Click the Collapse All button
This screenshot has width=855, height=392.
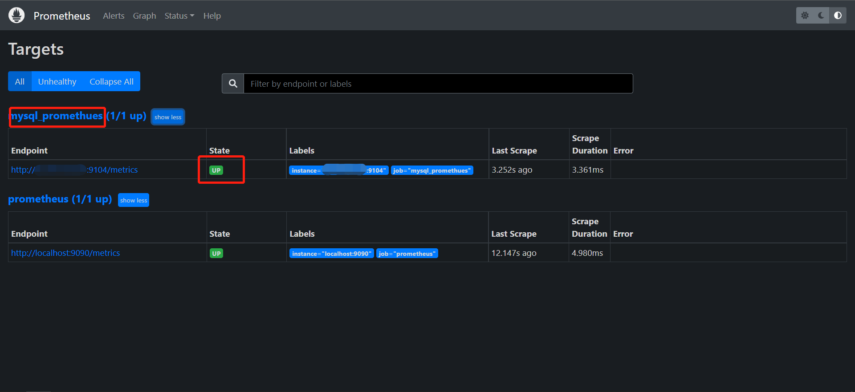(111, 81)
